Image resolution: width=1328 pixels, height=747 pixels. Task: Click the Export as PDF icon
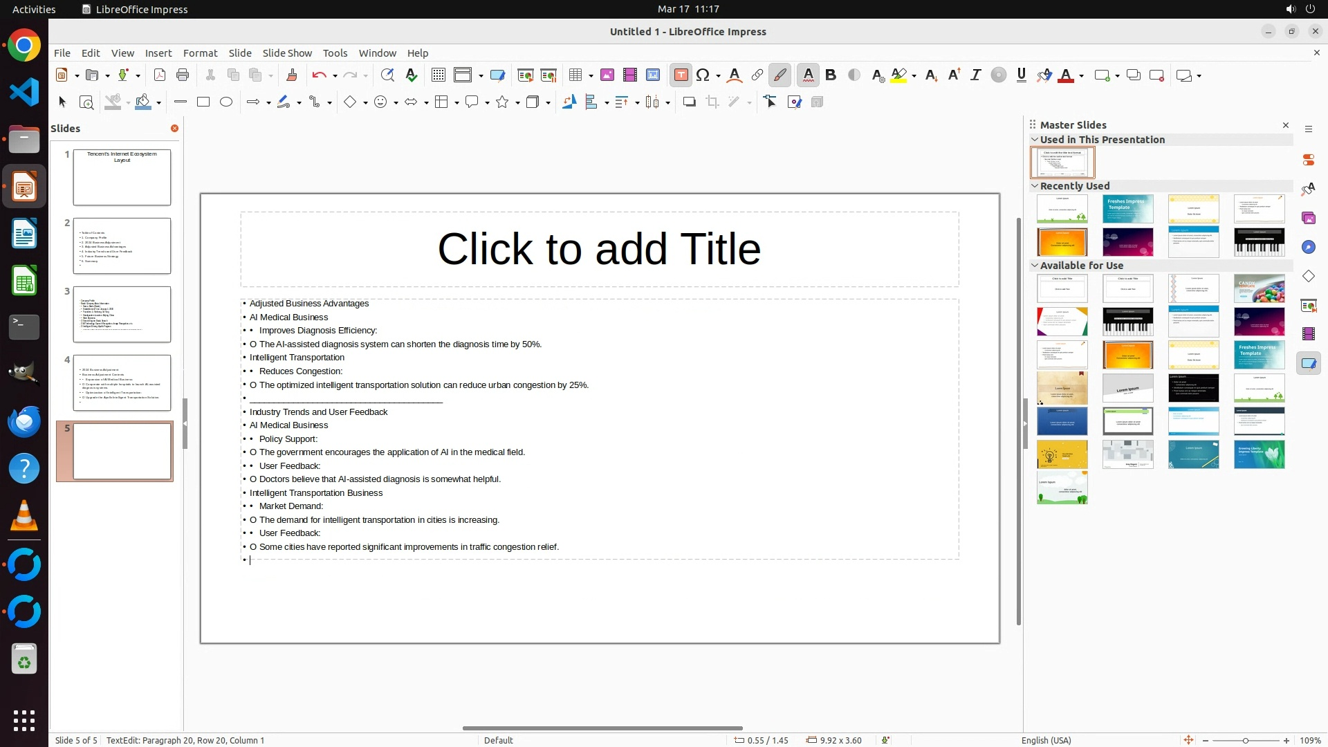coord(160,75)
